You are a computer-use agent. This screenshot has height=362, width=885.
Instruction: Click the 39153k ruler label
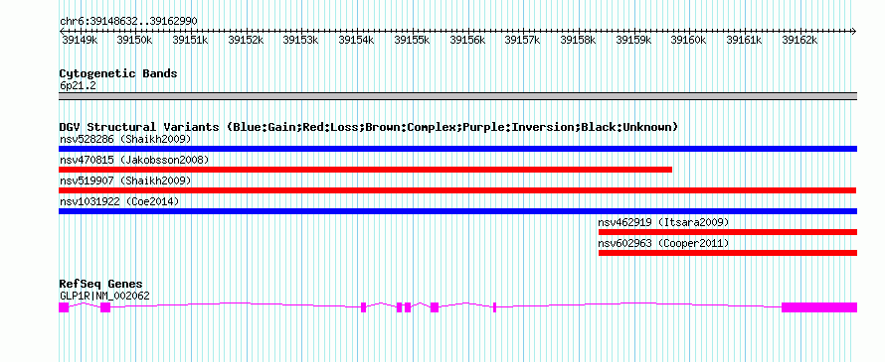click(301, 41)
